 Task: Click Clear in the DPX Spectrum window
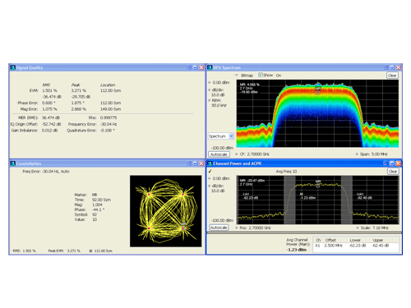point(392,76)
